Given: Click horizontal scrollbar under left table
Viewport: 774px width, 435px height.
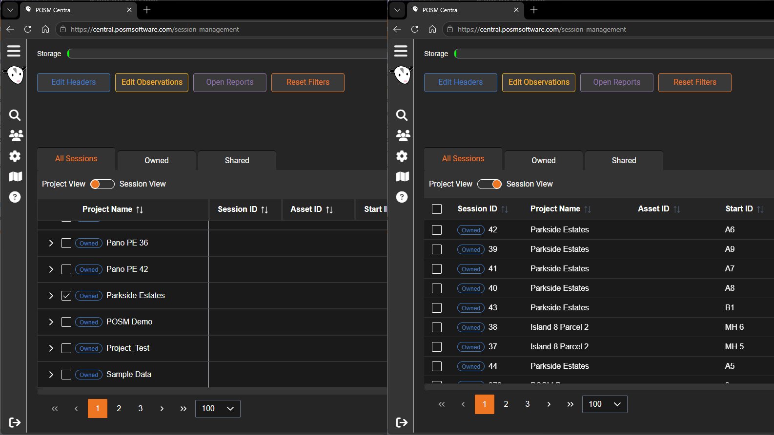Looking at the screenshot, I should (212, 391).
